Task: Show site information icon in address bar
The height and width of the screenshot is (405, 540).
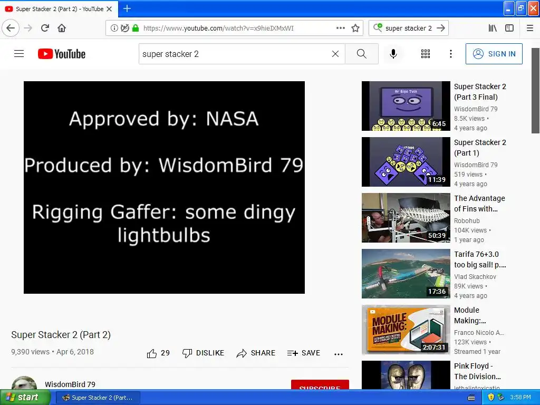Action: (x=114, y=28)
